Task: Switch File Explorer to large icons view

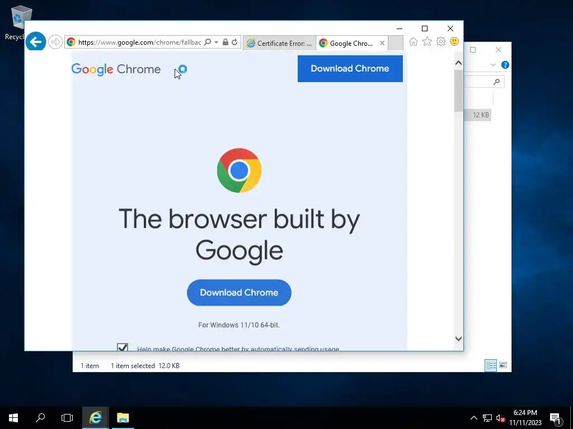Action: 503,365
